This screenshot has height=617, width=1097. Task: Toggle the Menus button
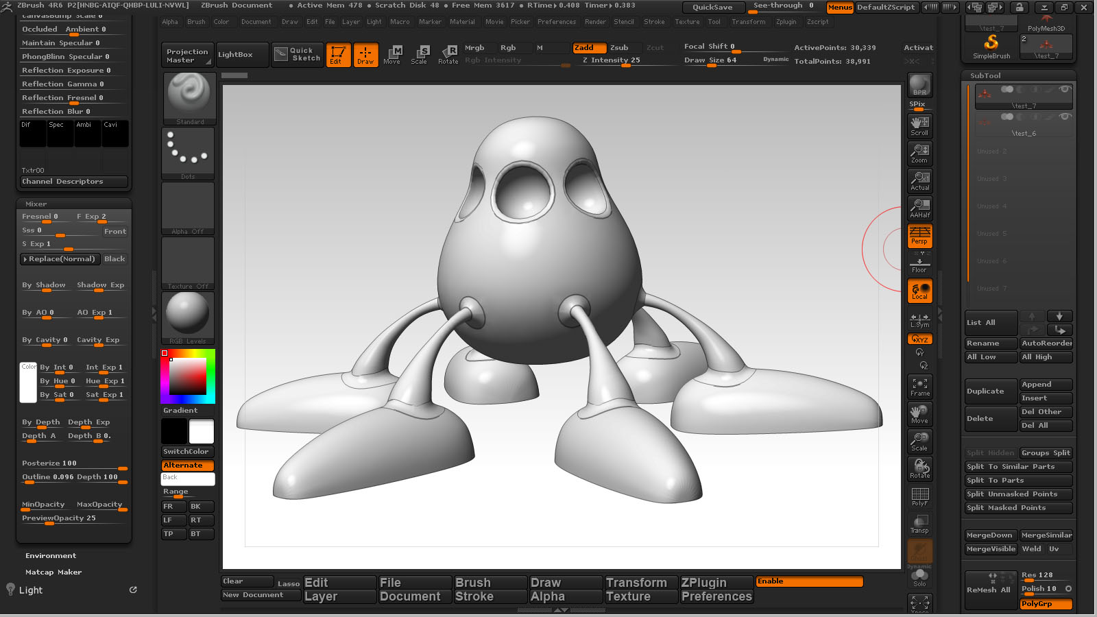[840, 8]
